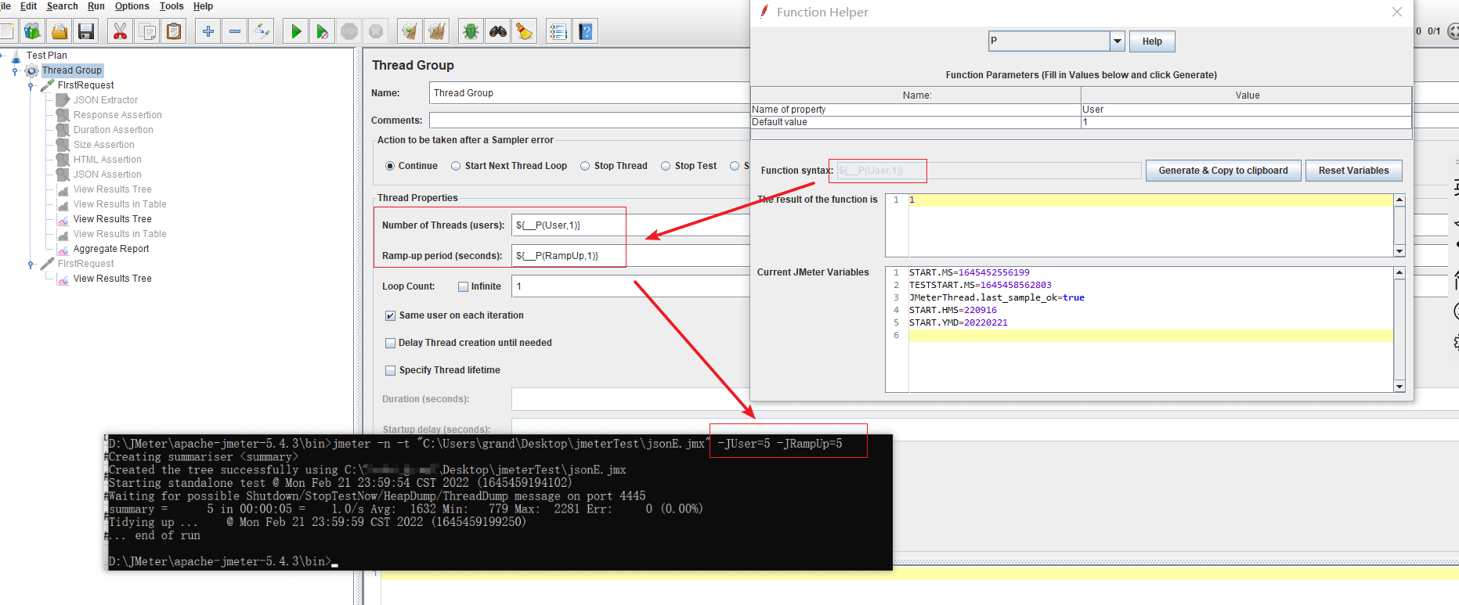Screen dimensions: 1459x605
Task: Click the Paste clipboard icon
Action: point(174,31)
